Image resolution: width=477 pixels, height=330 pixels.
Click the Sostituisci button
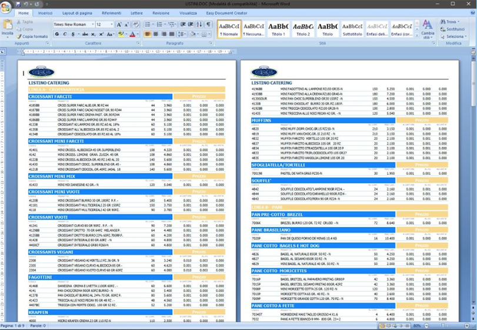tap(454, 29)
